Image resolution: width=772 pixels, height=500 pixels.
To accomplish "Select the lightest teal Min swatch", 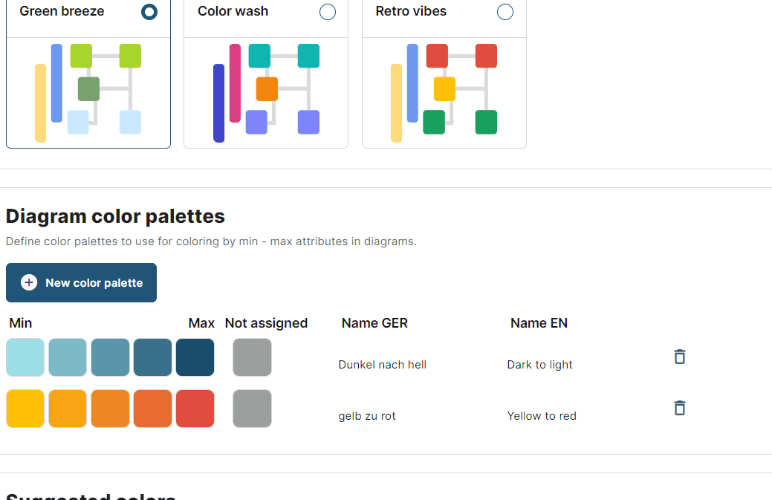I will tap(25, 357).
